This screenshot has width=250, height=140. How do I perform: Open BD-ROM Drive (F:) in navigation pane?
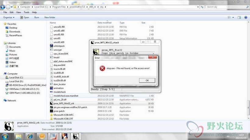(x=26, y=85)
